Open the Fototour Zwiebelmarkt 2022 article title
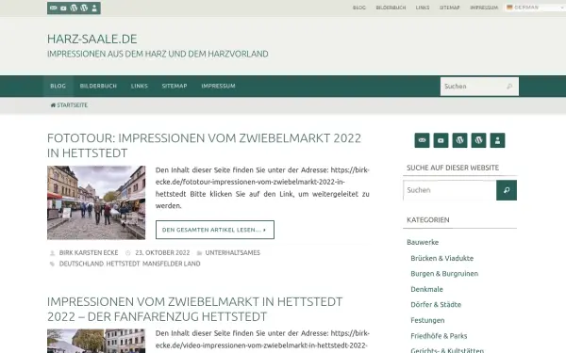The height and width of the screenshot is (353, 566). (204, 146)
